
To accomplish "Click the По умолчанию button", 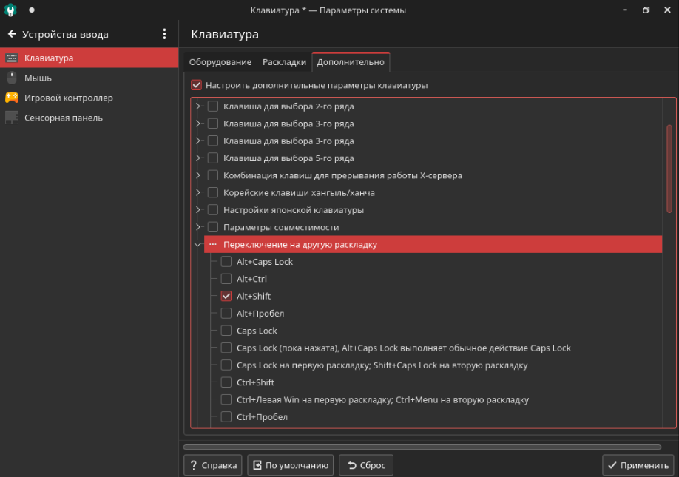I will [290, 465].
